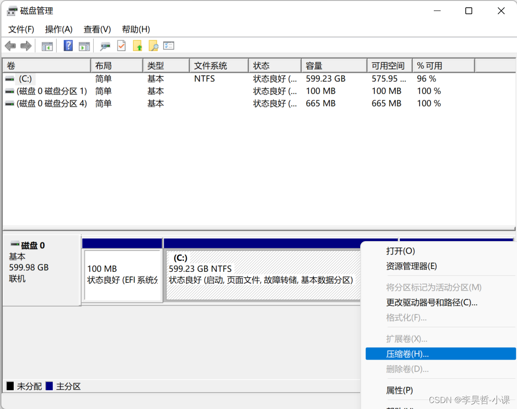Click the 665 MB capacity cell
The width and height of the screenshot is (517, 409).
pyautogui.click(x=320, y=104)
